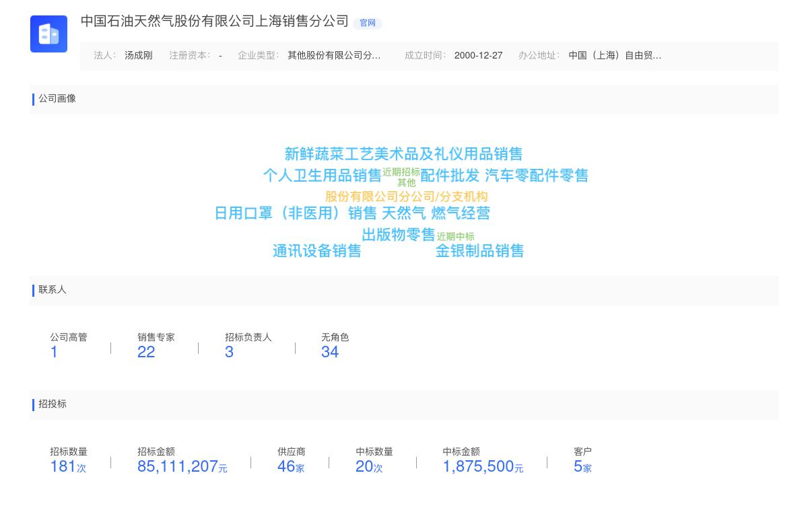The height and width of the screenshot is (506, 808).
Task: Click the 近期中标 green label
Action: (x=455, y=236)
